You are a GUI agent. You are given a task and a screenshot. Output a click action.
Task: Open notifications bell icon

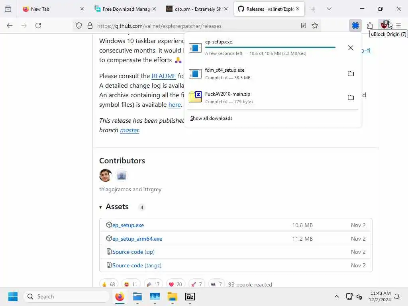coord(397,296)
